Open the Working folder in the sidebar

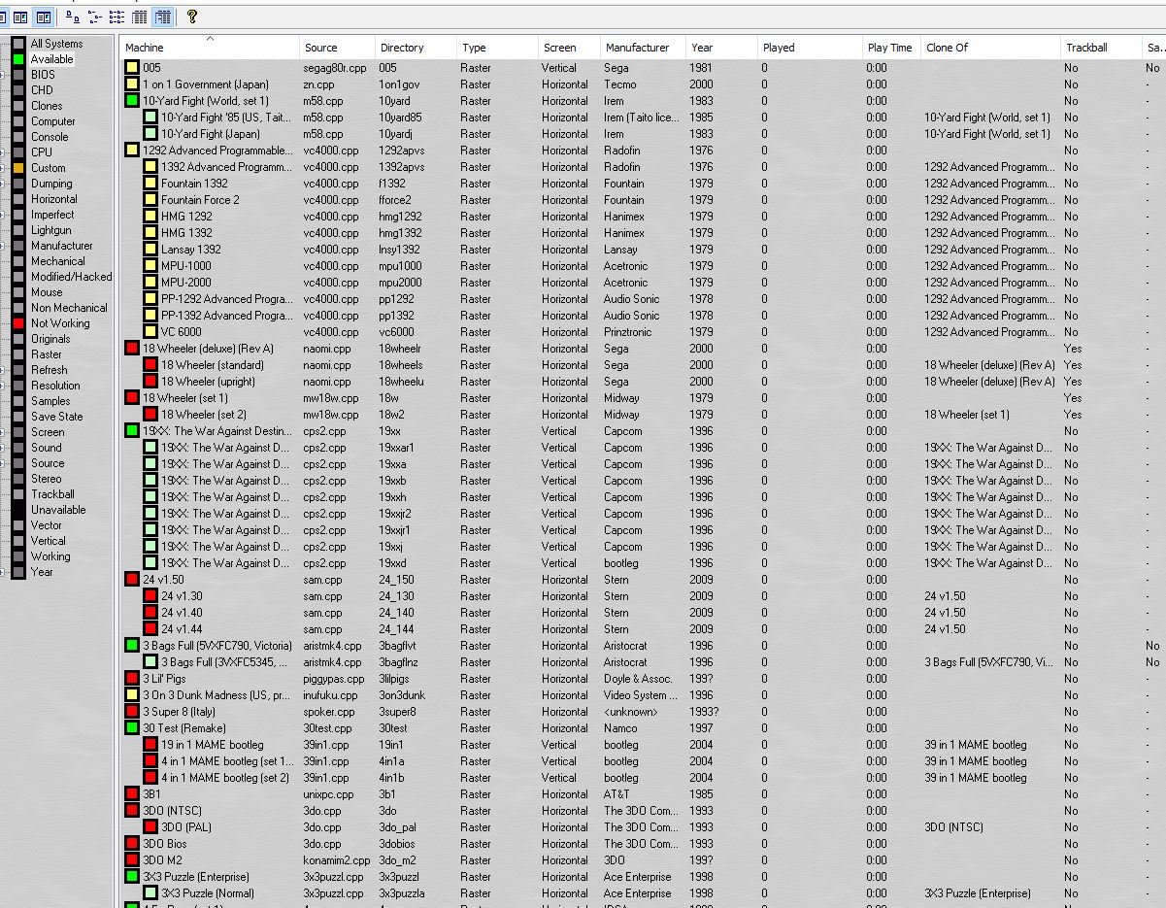(50, 556)
